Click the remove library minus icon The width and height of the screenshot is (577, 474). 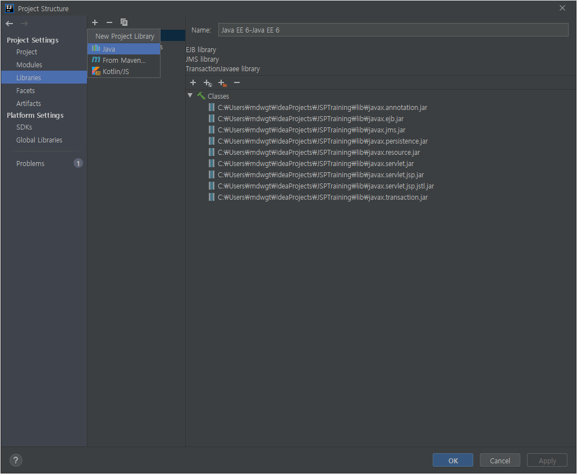[x=109, y=22]
